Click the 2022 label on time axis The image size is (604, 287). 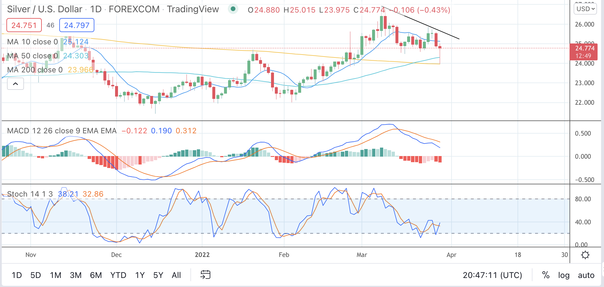(202, 255)
